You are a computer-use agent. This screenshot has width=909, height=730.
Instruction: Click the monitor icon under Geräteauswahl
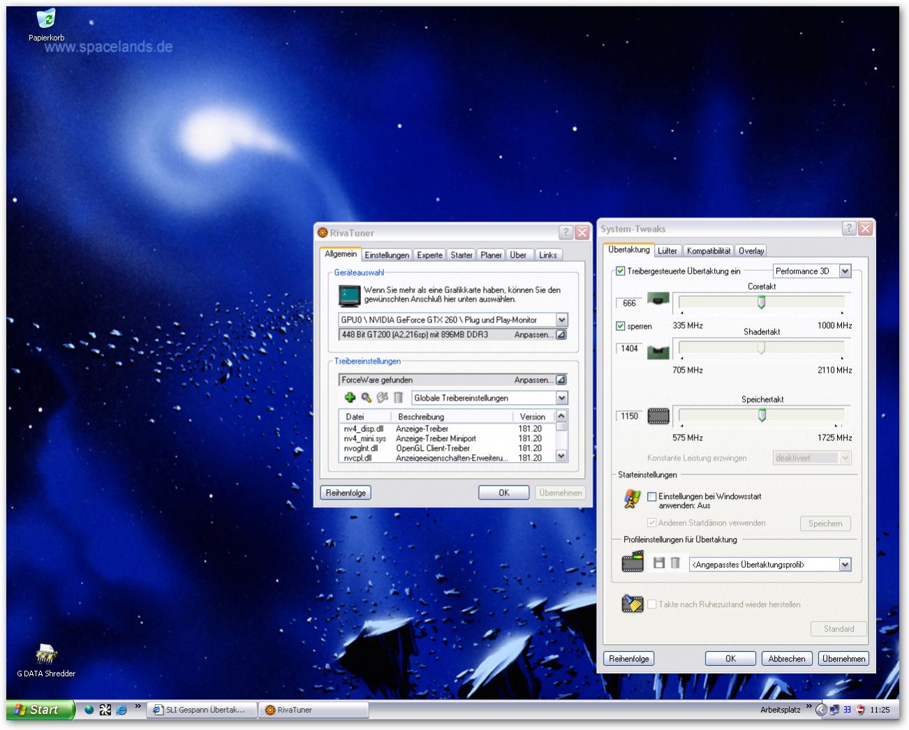click(349, 295)
